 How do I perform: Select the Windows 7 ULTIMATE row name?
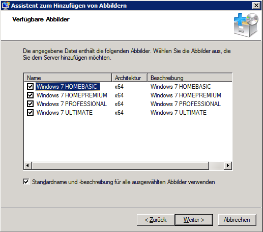(65, 113)
